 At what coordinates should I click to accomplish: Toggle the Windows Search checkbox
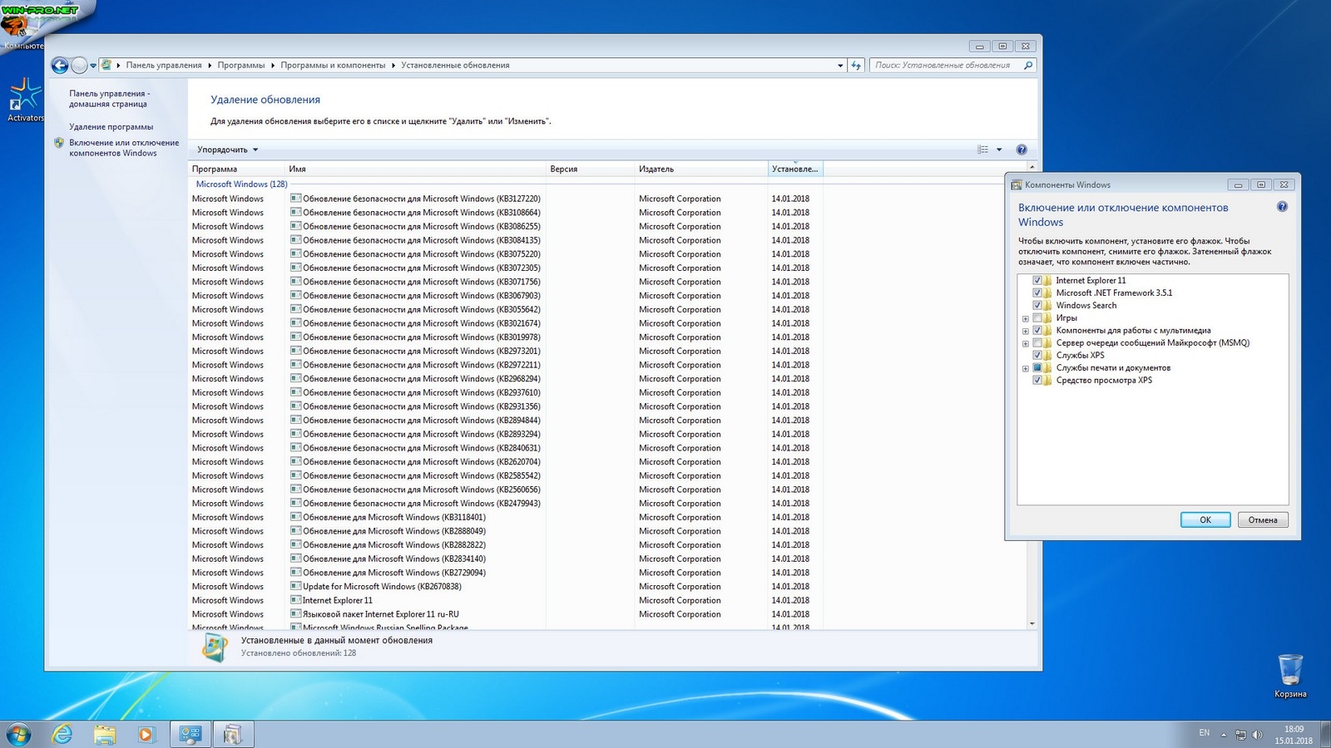[x=1037, y=306]
